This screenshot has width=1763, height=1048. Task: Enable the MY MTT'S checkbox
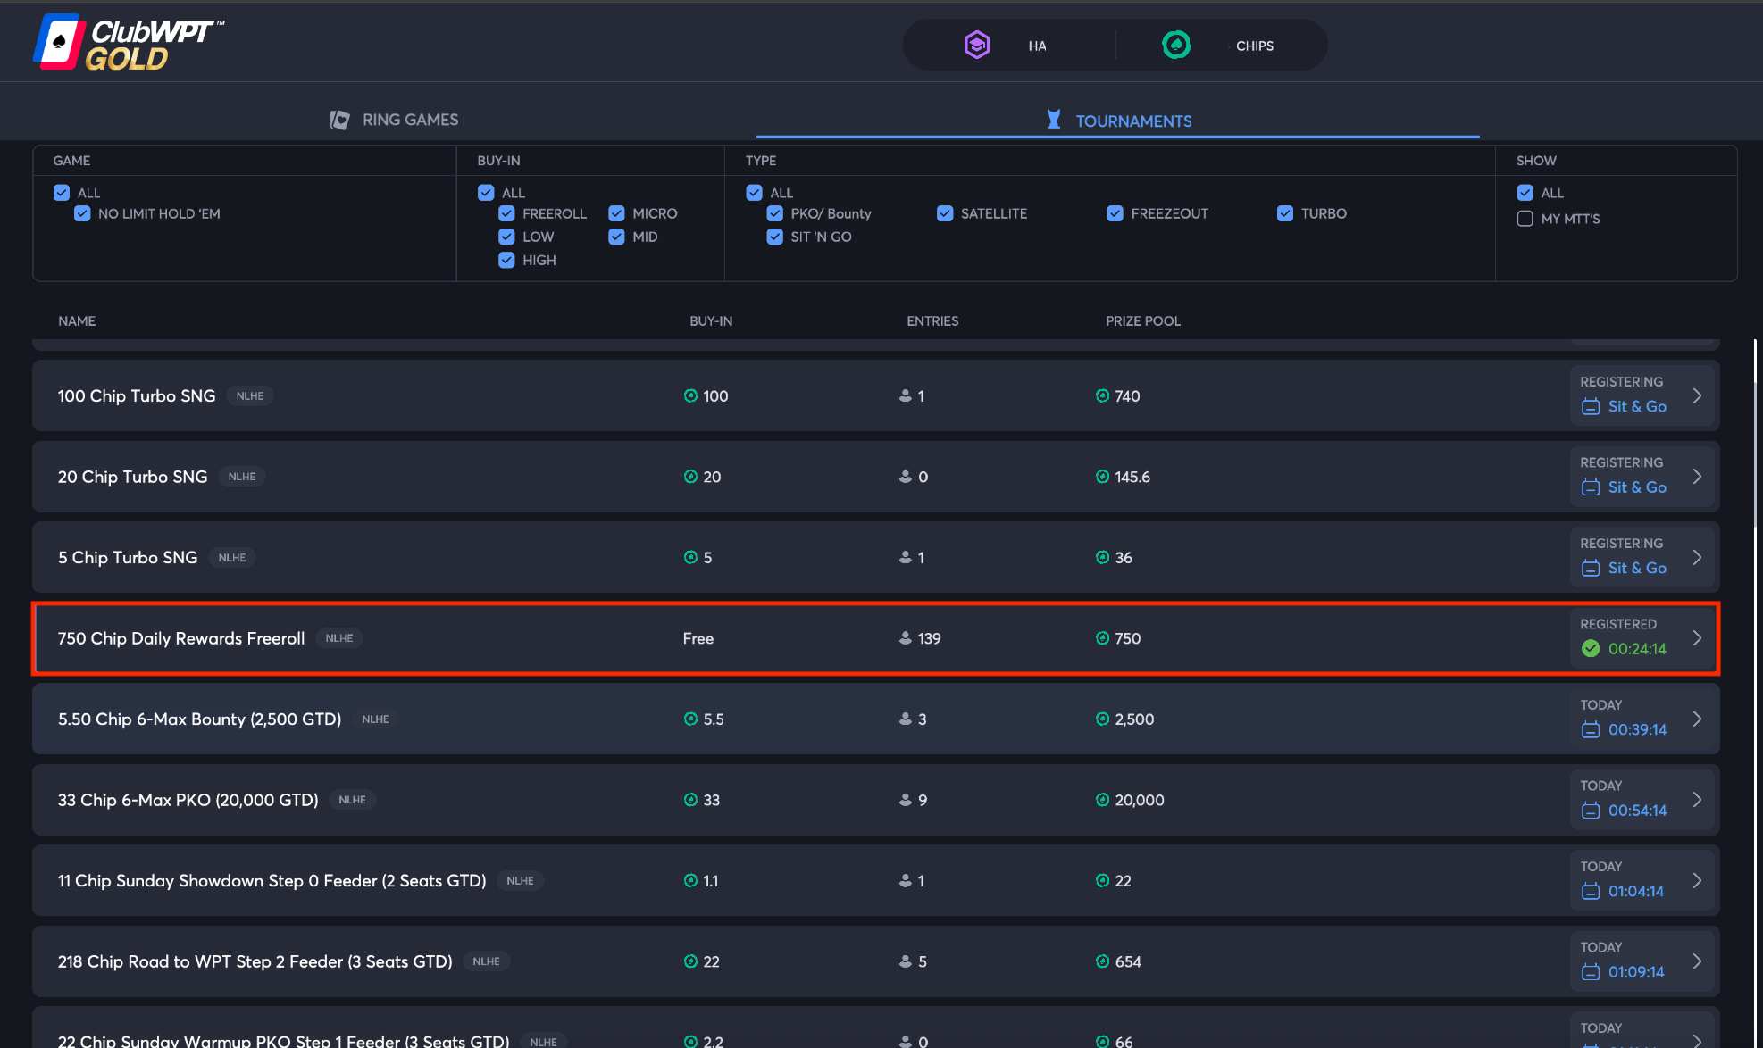pyautogui.click(x=1525, y=219)
